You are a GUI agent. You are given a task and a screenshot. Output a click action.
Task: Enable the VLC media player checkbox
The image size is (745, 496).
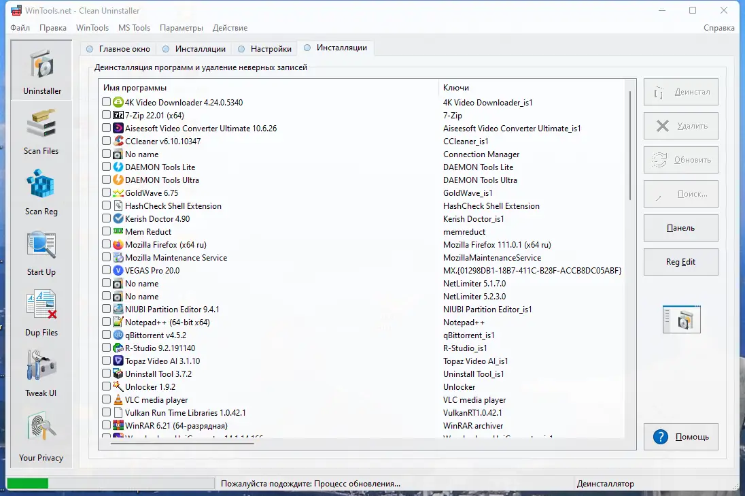coord(107,399)
